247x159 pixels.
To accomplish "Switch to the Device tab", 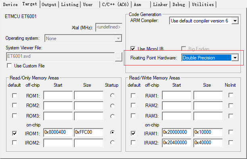I will (x=10, y=4).
